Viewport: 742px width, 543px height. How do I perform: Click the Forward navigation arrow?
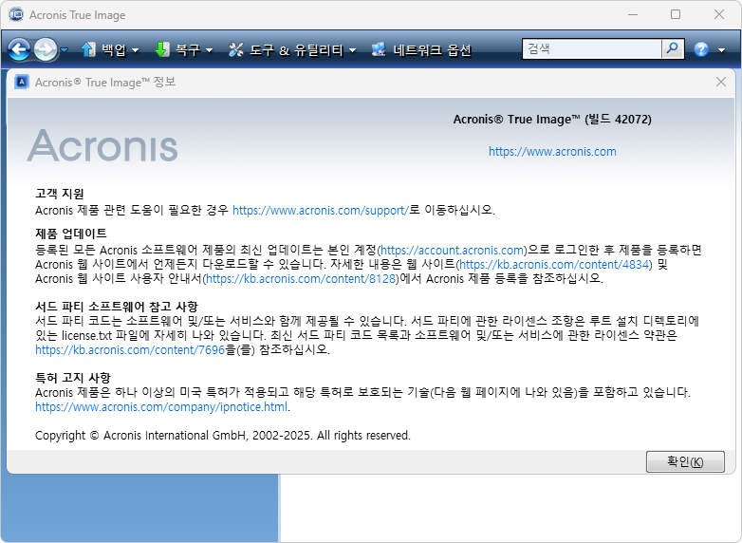pyautogui.click(x=46, y=49)
